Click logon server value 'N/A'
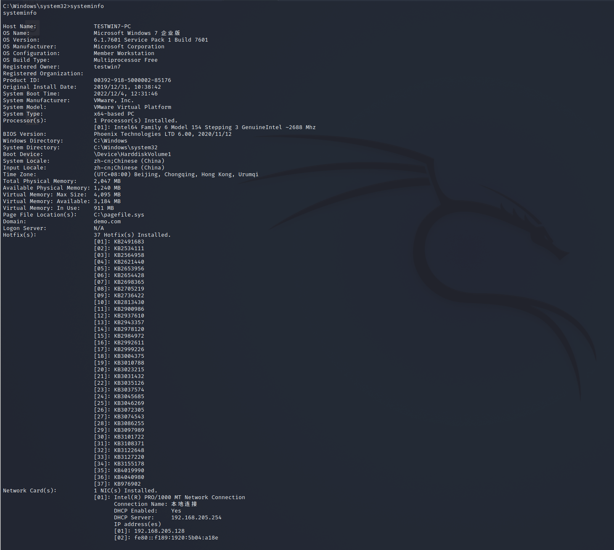 tap(99, 228)
